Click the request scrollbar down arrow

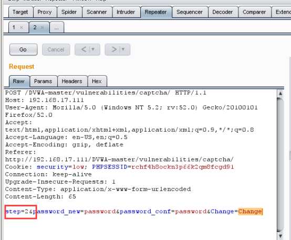click(x=280, y=236)
